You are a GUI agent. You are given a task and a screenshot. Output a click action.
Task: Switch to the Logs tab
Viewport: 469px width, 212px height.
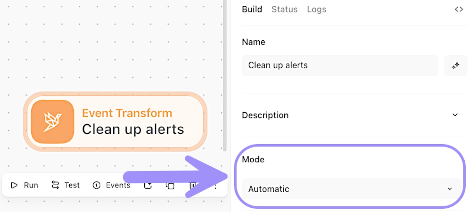click(x=316, y=9)
